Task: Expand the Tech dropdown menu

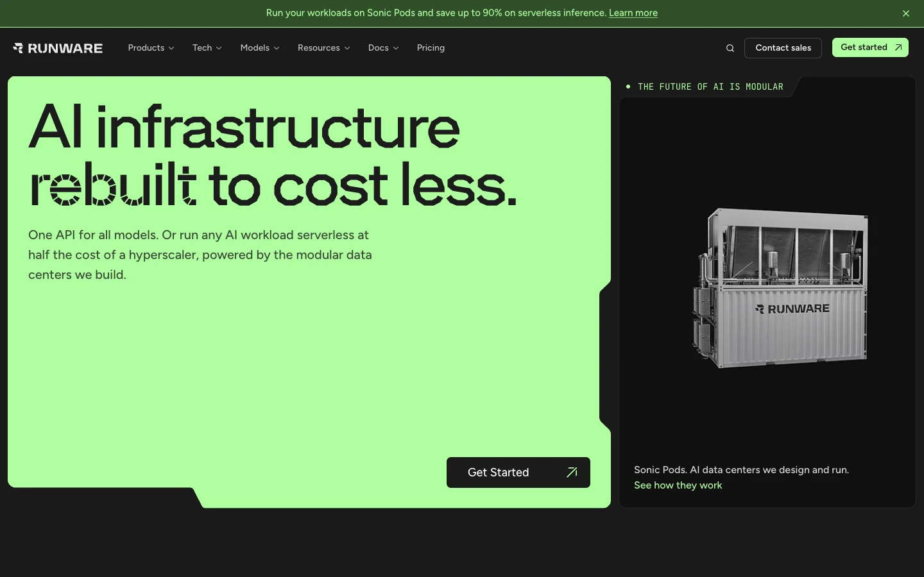Action: [207, 48]
